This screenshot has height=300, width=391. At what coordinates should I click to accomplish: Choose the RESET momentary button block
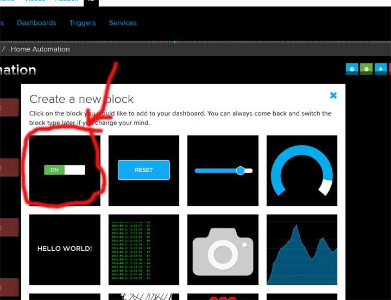pos(144,171)
